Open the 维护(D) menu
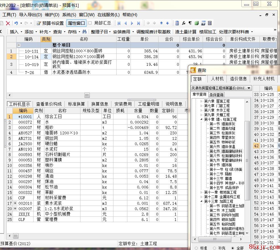Image resolution: width=280 pixels, height=250 pixels. (52, 15)
